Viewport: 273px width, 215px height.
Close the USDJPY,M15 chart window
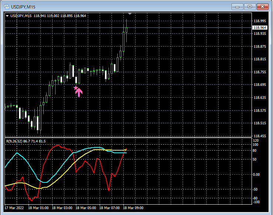click(x=263, y=7)
